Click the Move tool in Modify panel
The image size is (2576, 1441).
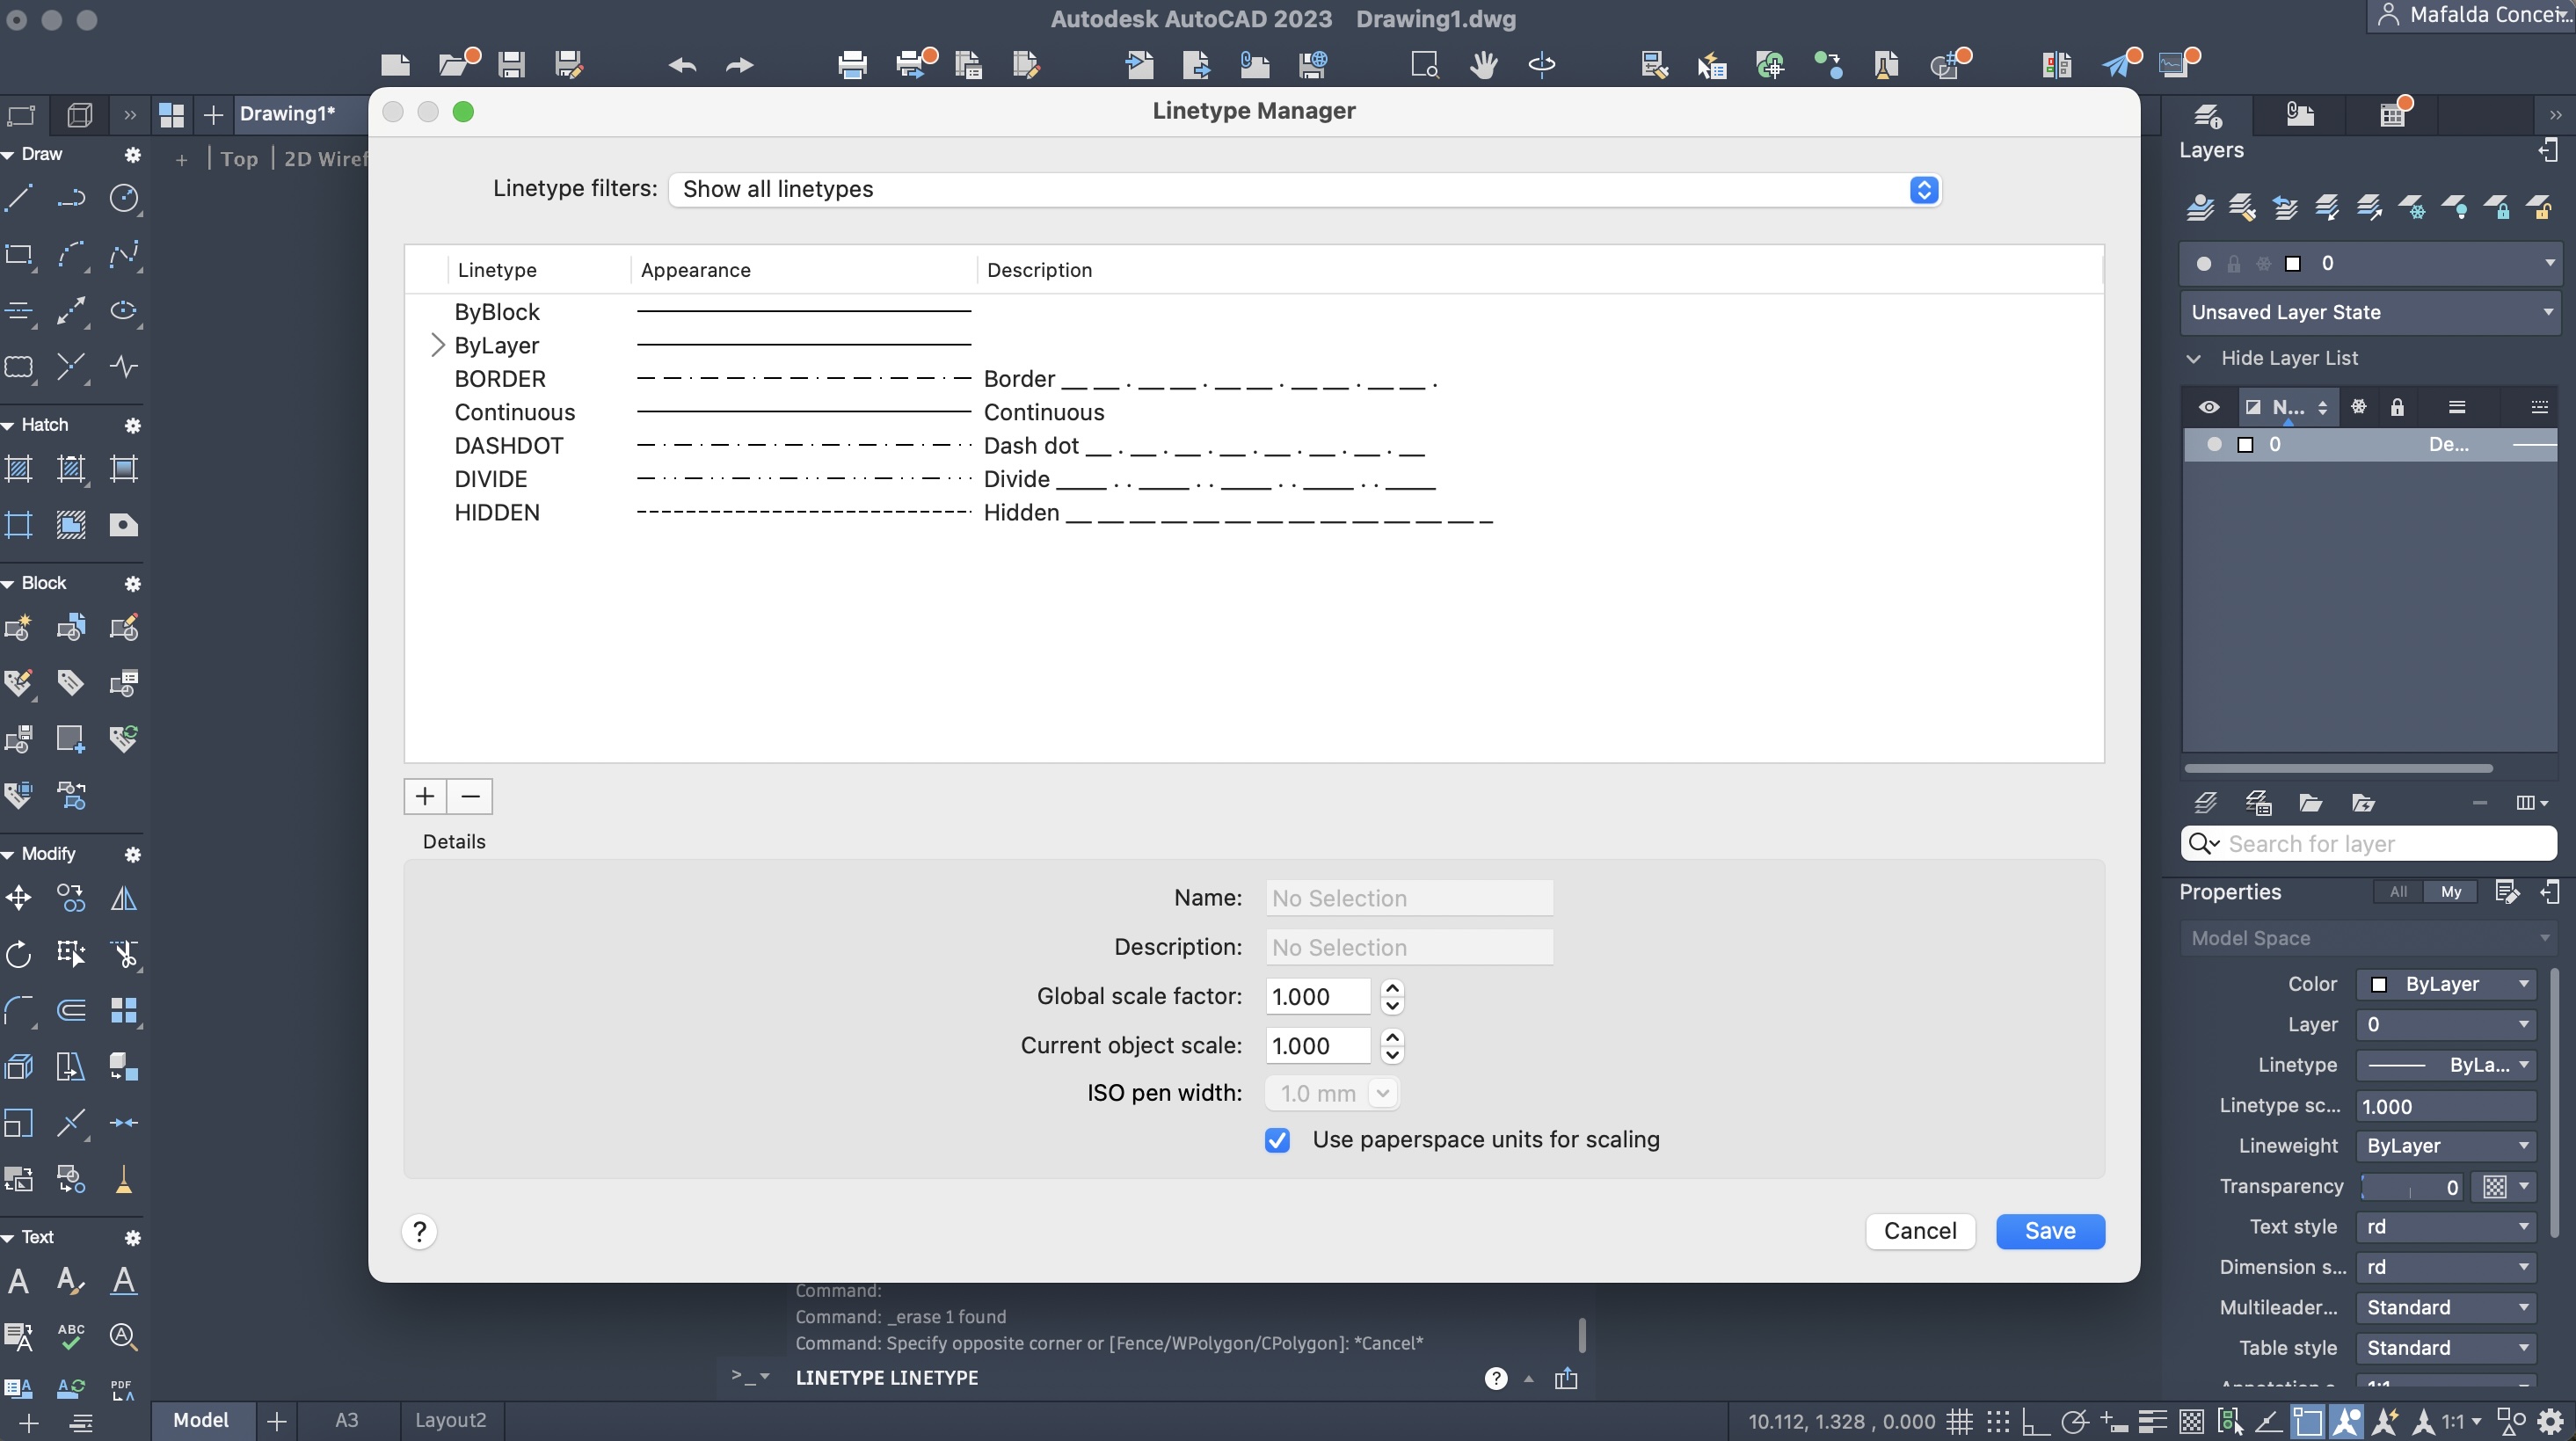click(x=19, y=898)
